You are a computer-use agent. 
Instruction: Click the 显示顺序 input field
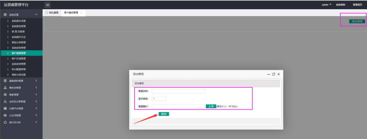point(159,99)
